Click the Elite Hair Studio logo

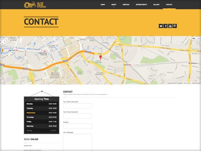point(35,5)
